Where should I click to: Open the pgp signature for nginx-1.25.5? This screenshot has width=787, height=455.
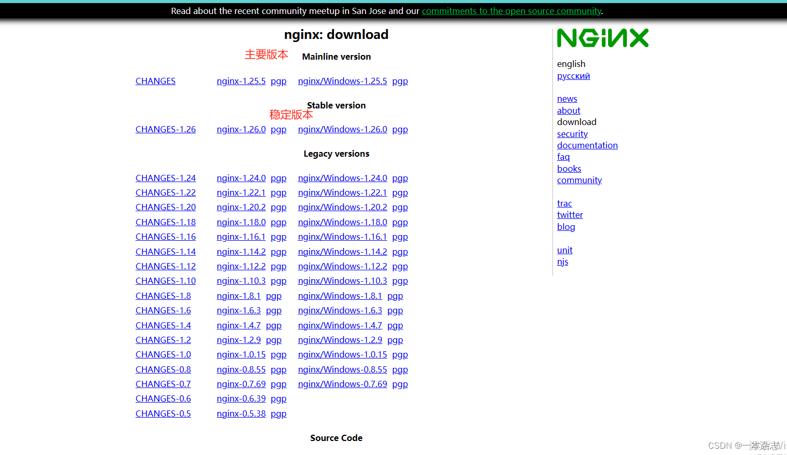coord(278,81)
